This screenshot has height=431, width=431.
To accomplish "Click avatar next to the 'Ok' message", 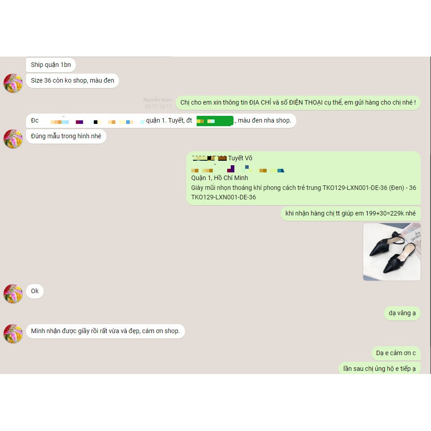I will click(x=13, y=294).
